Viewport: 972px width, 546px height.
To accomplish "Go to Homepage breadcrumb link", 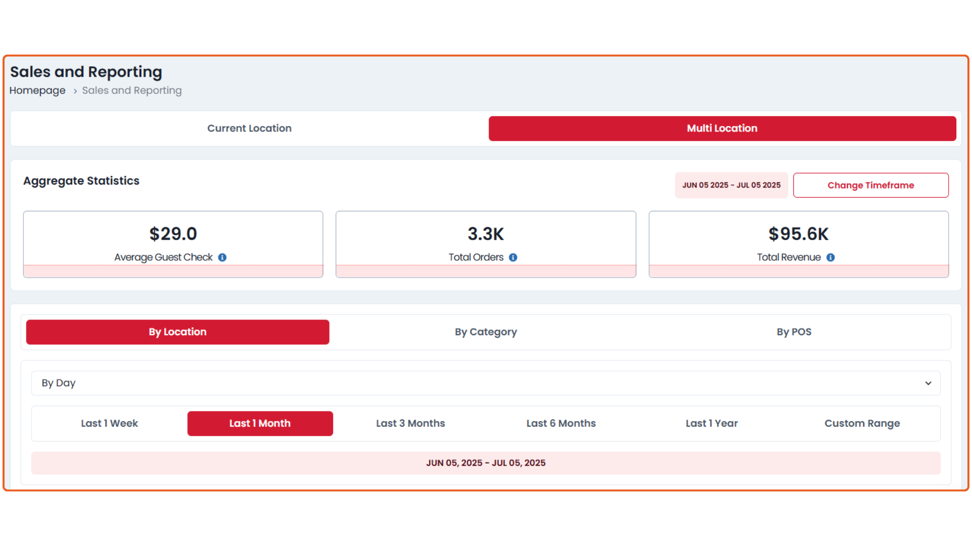I will click(37, 90).
